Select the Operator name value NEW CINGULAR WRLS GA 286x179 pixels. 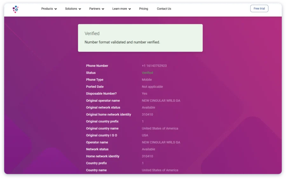tap(161, 143)
